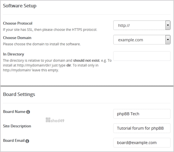Screen dimensions: 174x152
Task: Click the SSL protocol hint text
Action: (x=50, y=30)
